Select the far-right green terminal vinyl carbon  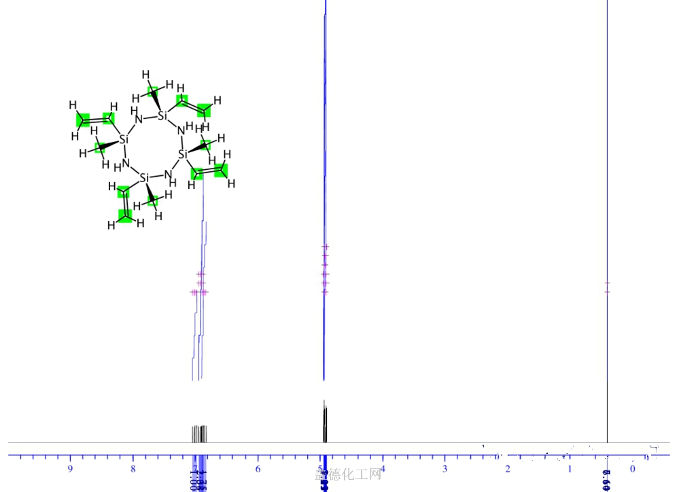221,170
